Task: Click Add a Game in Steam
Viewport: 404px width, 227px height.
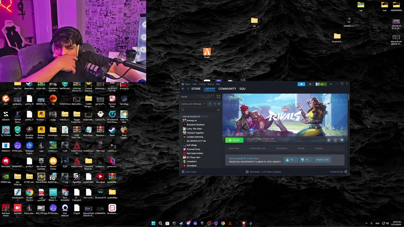Action: pyautogui.click(x=189, y=172)
